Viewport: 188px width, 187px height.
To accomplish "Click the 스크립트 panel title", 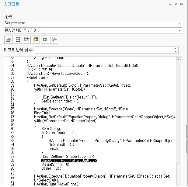I will 11,4.
